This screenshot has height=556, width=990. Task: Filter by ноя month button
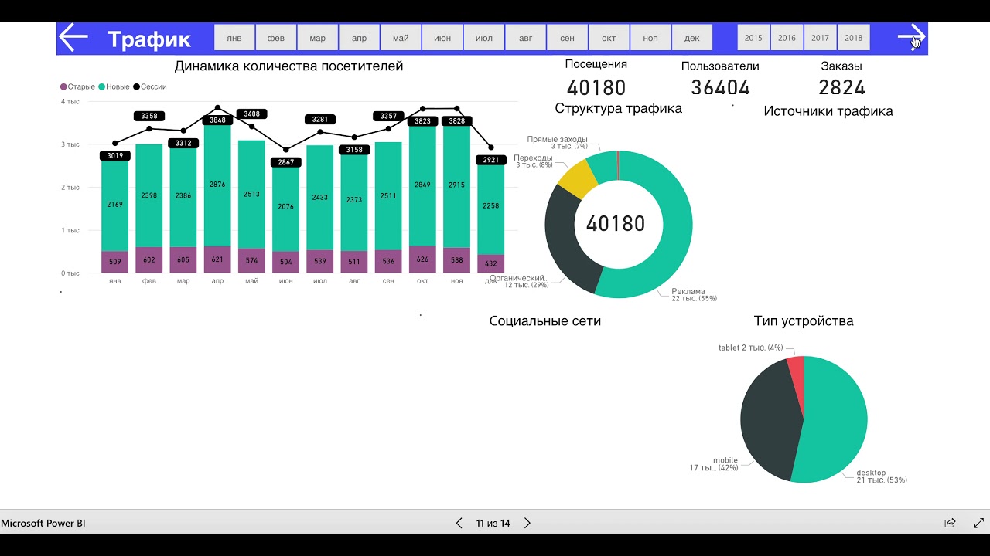point(650,38)
